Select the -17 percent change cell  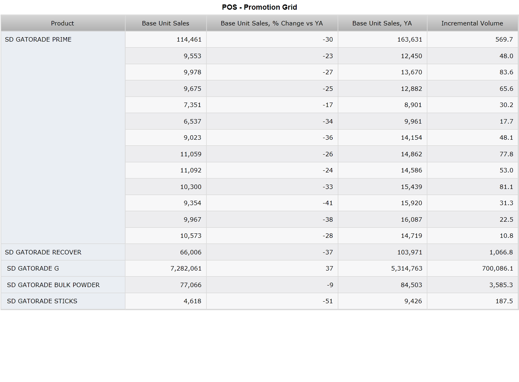[272, 105]
